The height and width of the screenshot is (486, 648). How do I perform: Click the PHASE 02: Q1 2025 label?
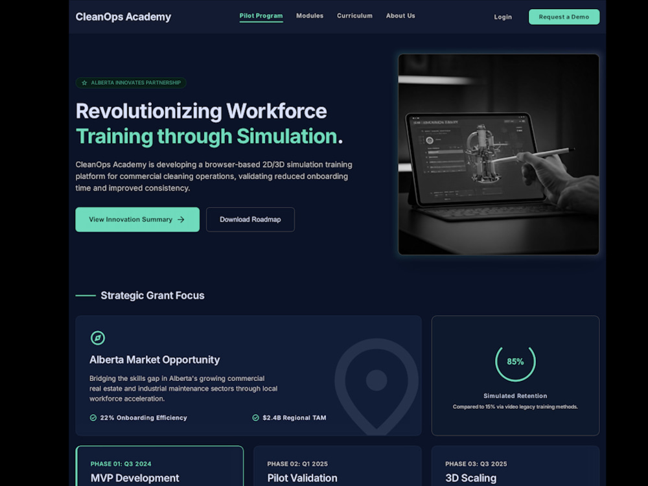coord(297,464)
